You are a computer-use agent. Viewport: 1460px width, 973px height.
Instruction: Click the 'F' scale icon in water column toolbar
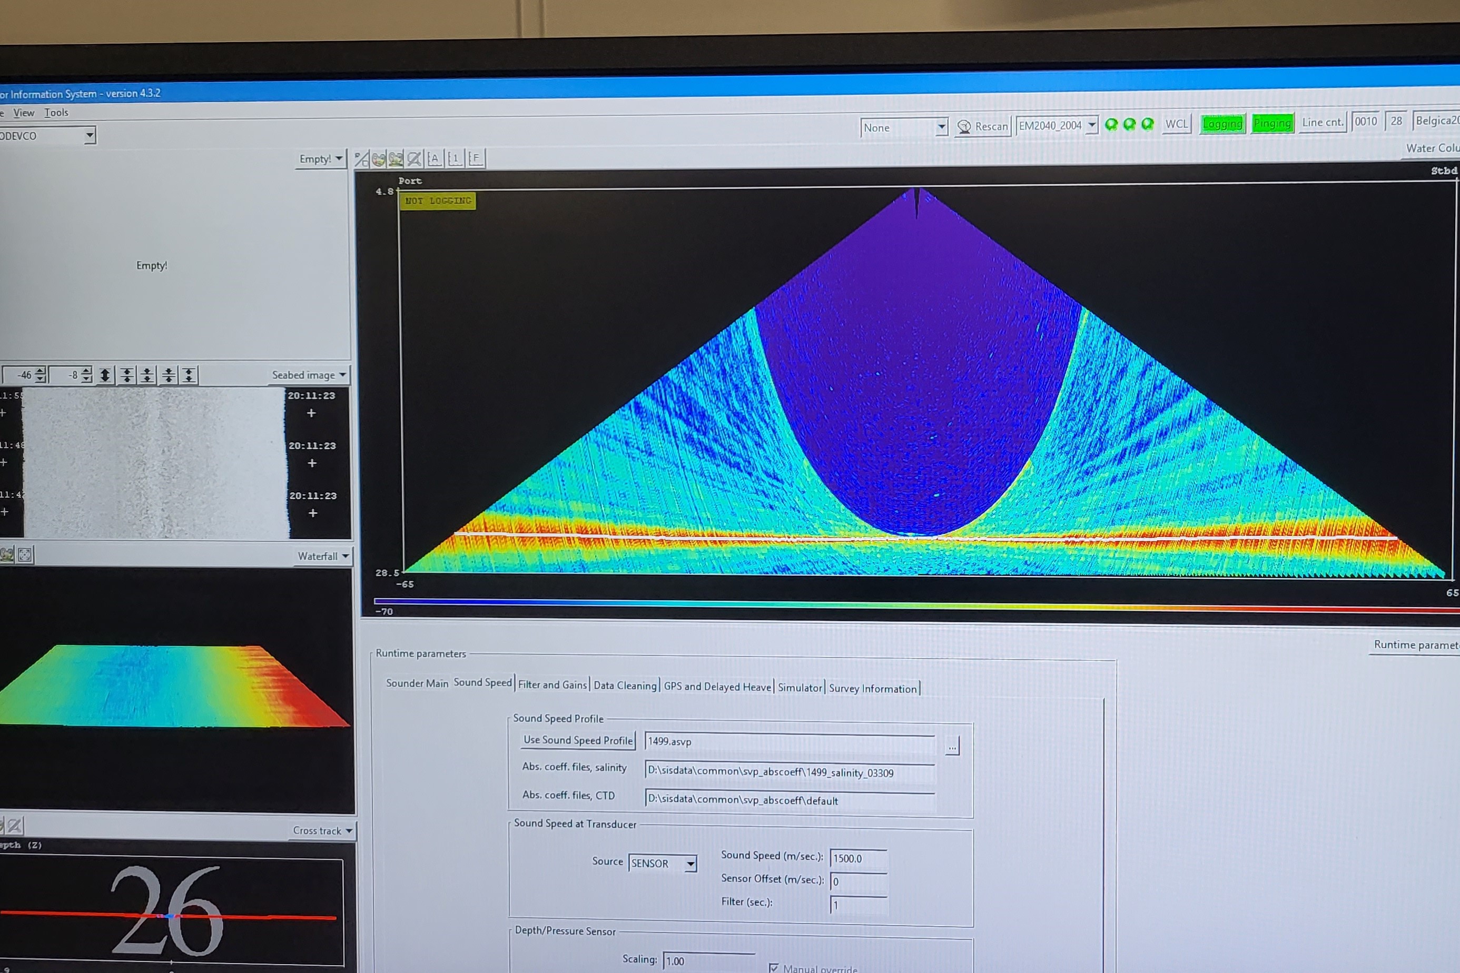pos(475,158)
